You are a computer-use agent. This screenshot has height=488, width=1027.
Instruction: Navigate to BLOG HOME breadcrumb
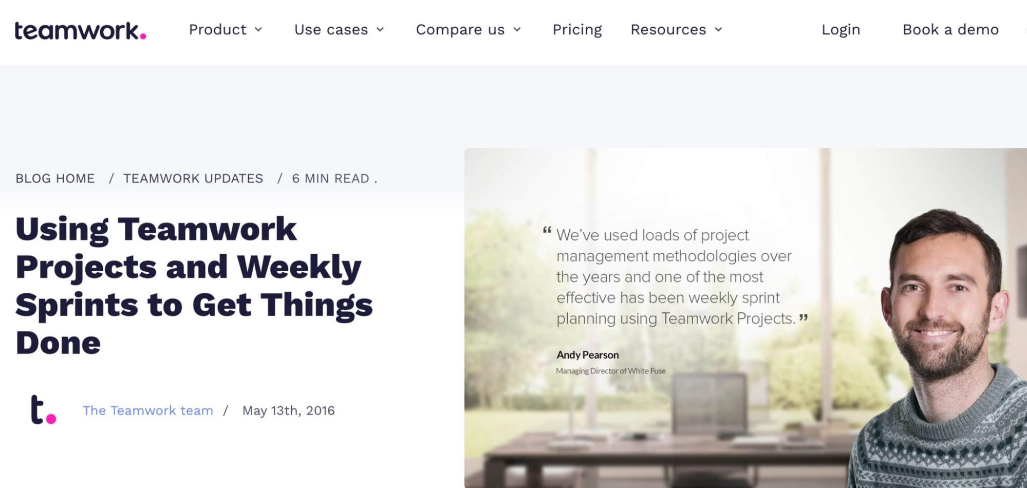click(54, 178)
